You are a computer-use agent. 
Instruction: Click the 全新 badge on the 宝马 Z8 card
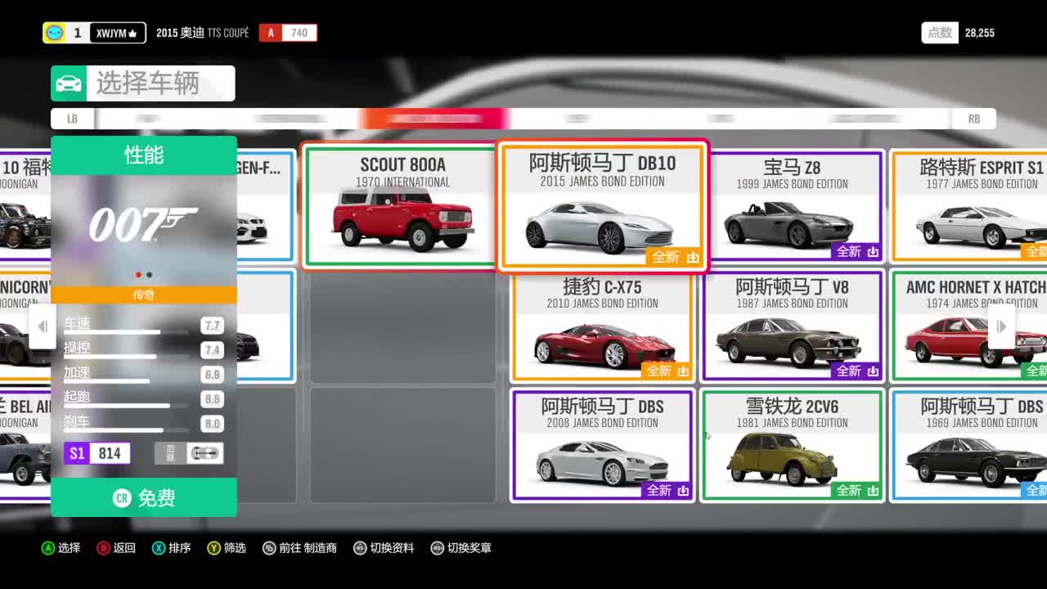tap(856, 251)
